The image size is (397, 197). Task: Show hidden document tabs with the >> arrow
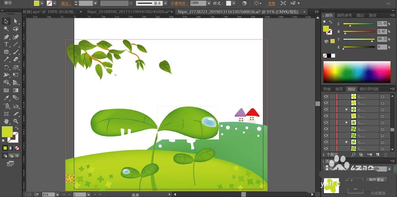point(316,11)
